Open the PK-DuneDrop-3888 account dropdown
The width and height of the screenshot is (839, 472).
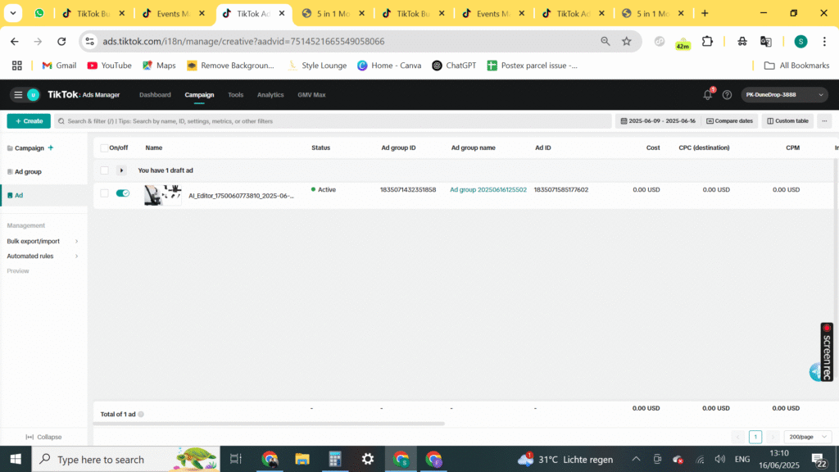(785, 95)
